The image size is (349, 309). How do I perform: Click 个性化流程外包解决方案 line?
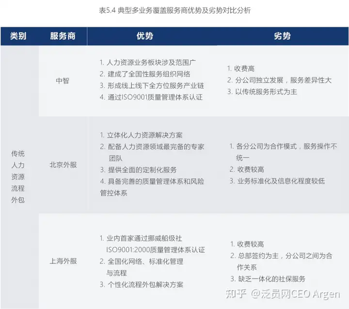click(142, 285)
